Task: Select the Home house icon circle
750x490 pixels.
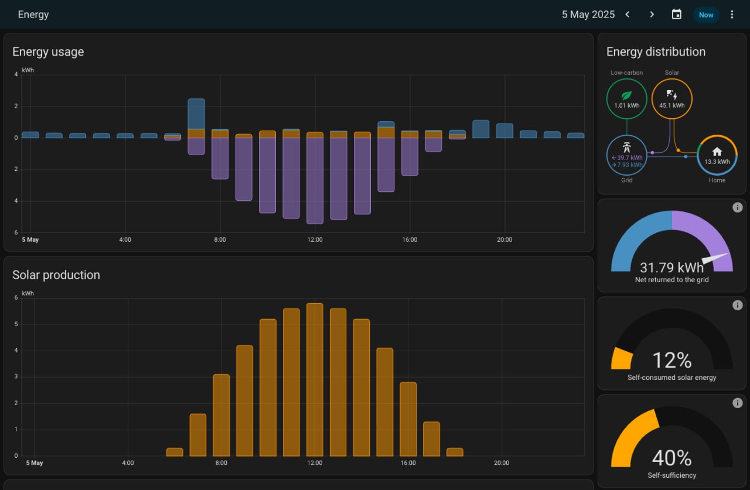Action: pos(717,156)
